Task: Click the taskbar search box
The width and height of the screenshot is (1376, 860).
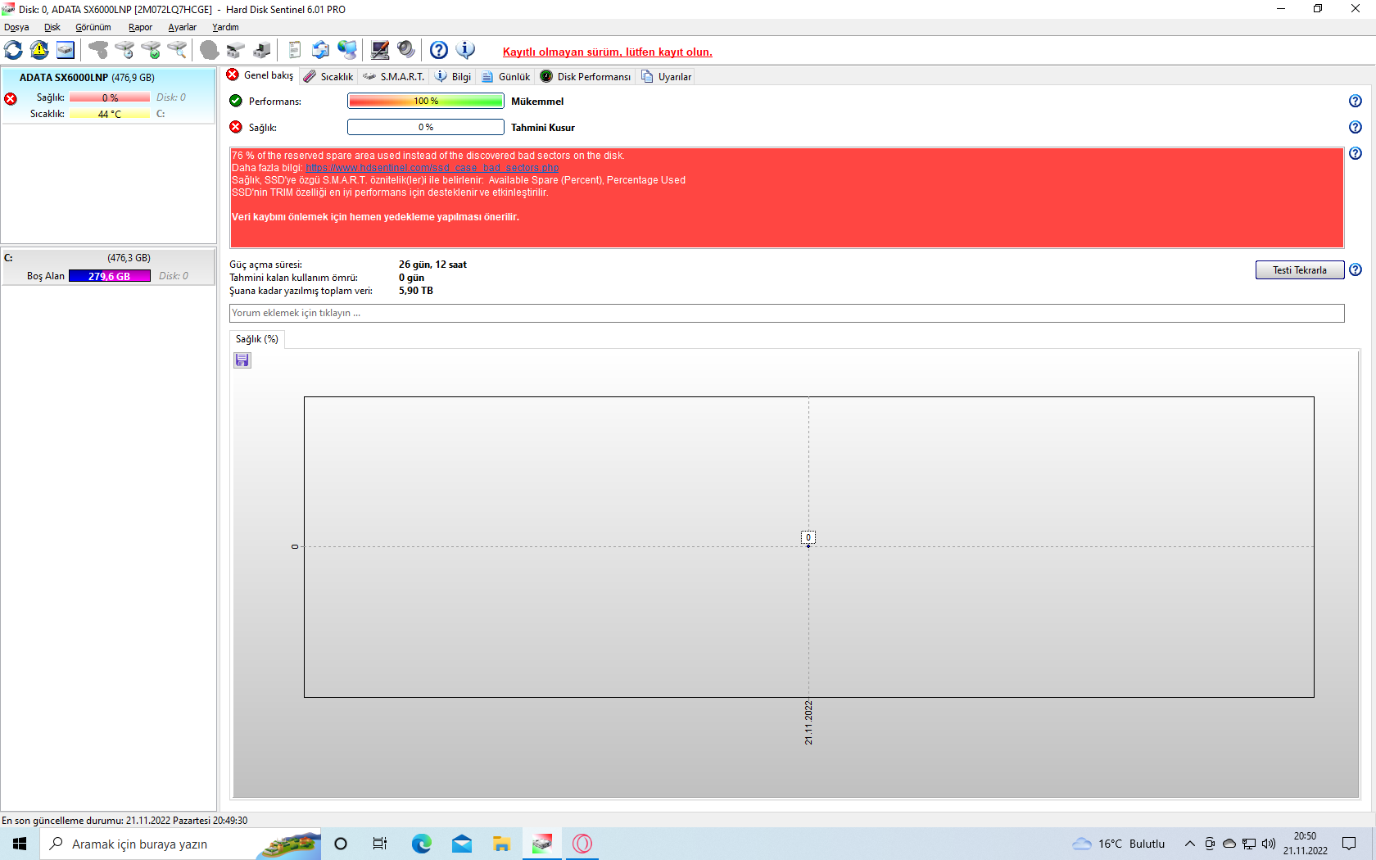Action: (180, 844)
